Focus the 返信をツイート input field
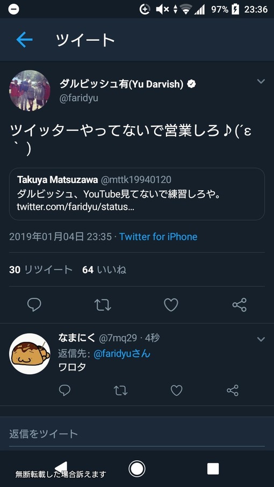 coord(137,434)
